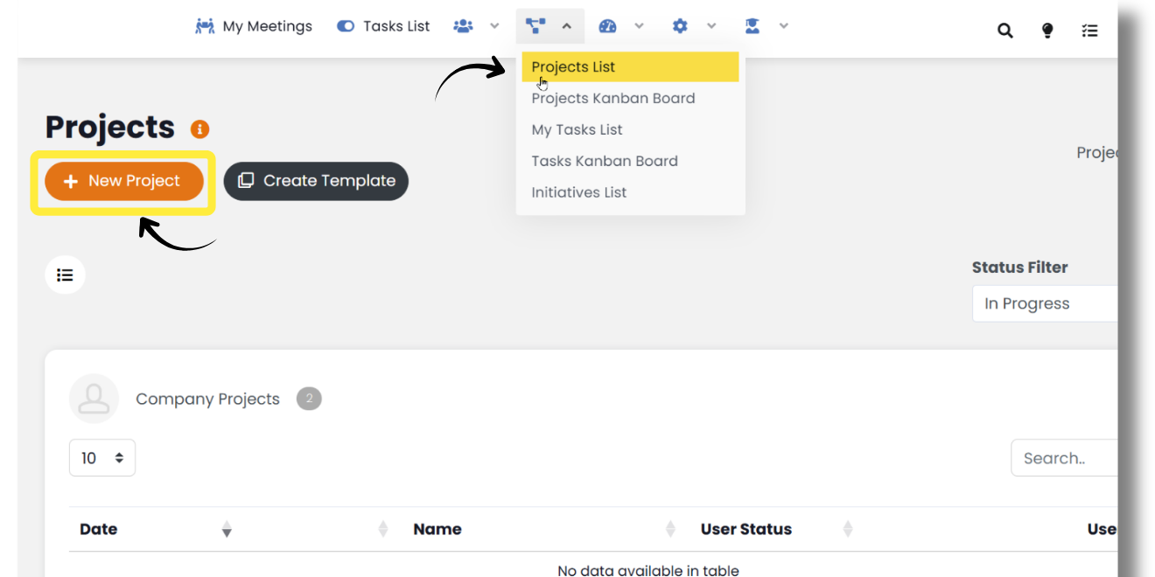Select Projects Kanban Board menu item
This screenshot has height=577, width=1155.
(x=612, y=98)
